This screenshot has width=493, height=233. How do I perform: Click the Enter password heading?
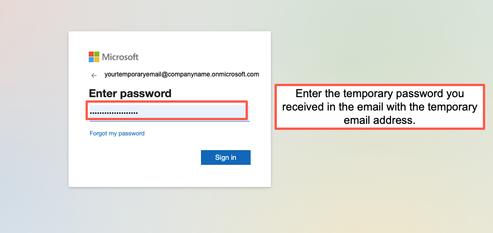point(130,93)
